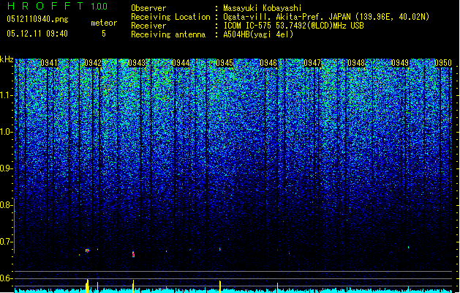Click the Observer field label

point(148,8)
